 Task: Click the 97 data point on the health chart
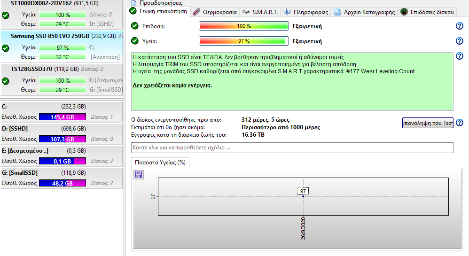pyautogui.click(x=303, y=196)
